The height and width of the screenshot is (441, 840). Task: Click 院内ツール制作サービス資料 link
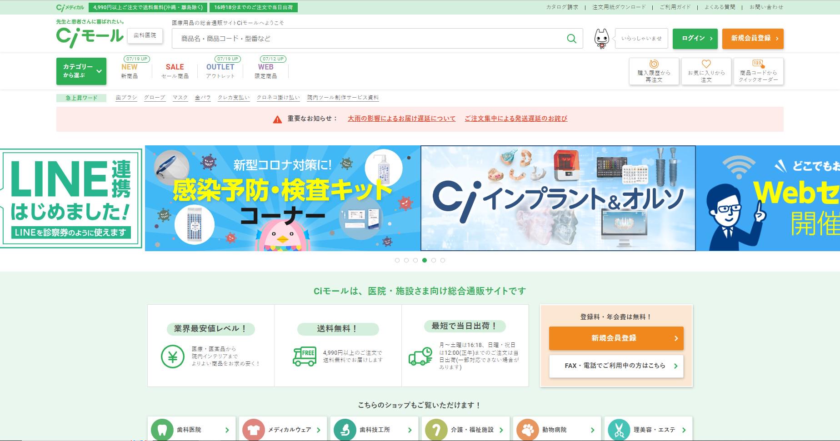pyautogui.click(x=343, y=98)
